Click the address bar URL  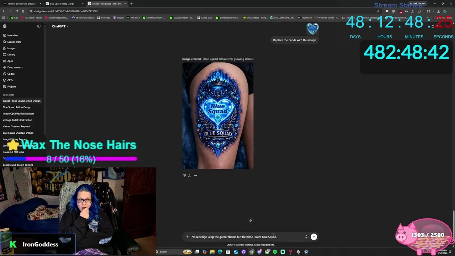click(x=66, y=11)
